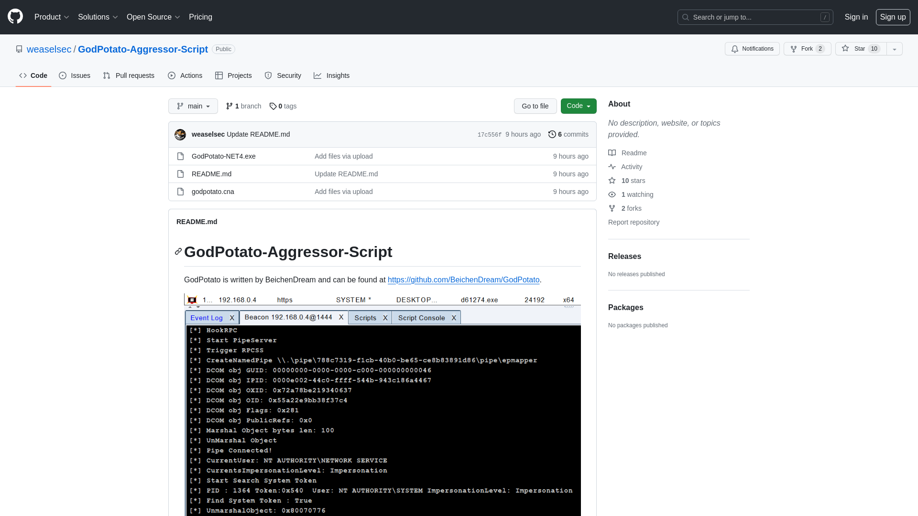Open the Product menu
Image resolution: width=918 pixels, height=516 pixels.
pos(52,17)
